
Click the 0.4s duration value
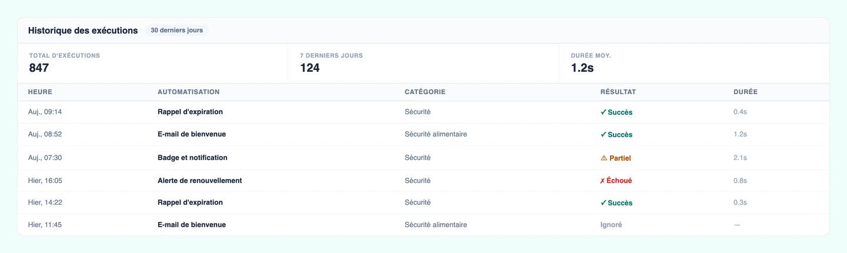pyautogui.click(x=740, y=112)
